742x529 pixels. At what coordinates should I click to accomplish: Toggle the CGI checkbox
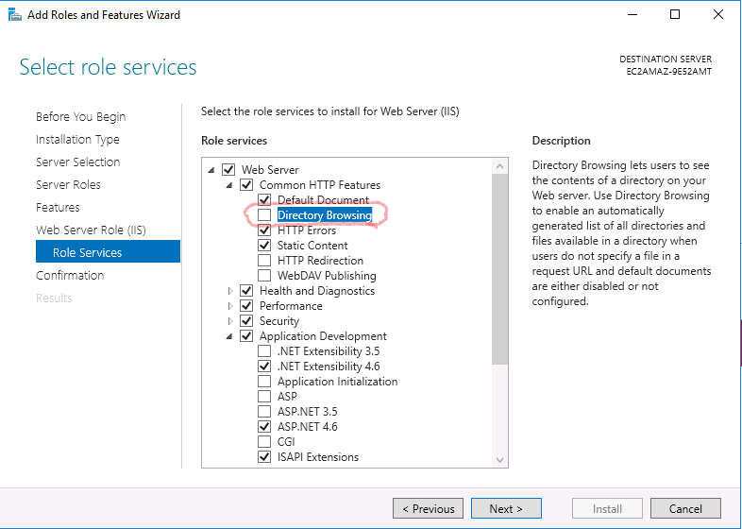click(x=264, y=442)
